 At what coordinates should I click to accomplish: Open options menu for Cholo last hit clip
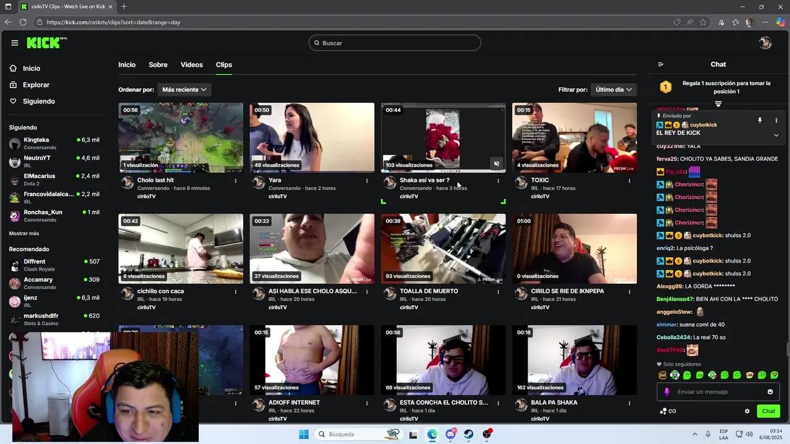(236, 181)
